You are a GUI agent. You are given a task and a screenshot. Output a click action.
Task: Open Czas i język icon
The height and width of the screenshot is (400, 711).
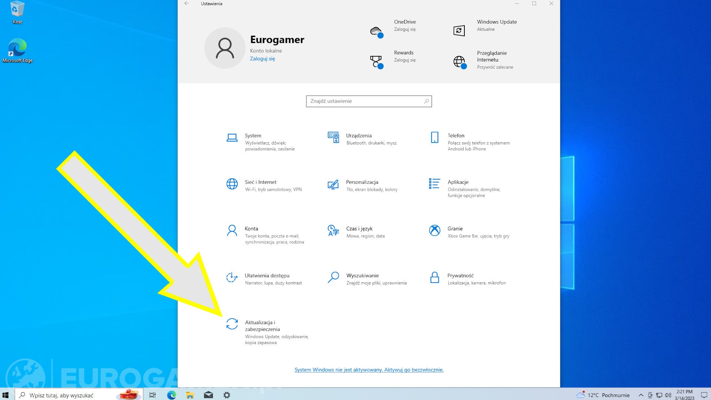(333, 230)
